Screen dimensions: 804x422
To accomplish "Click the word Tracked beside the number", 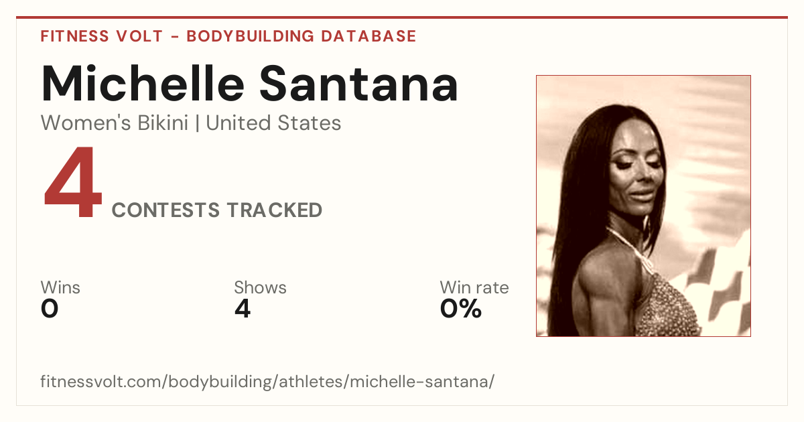I will coord(273,210).
